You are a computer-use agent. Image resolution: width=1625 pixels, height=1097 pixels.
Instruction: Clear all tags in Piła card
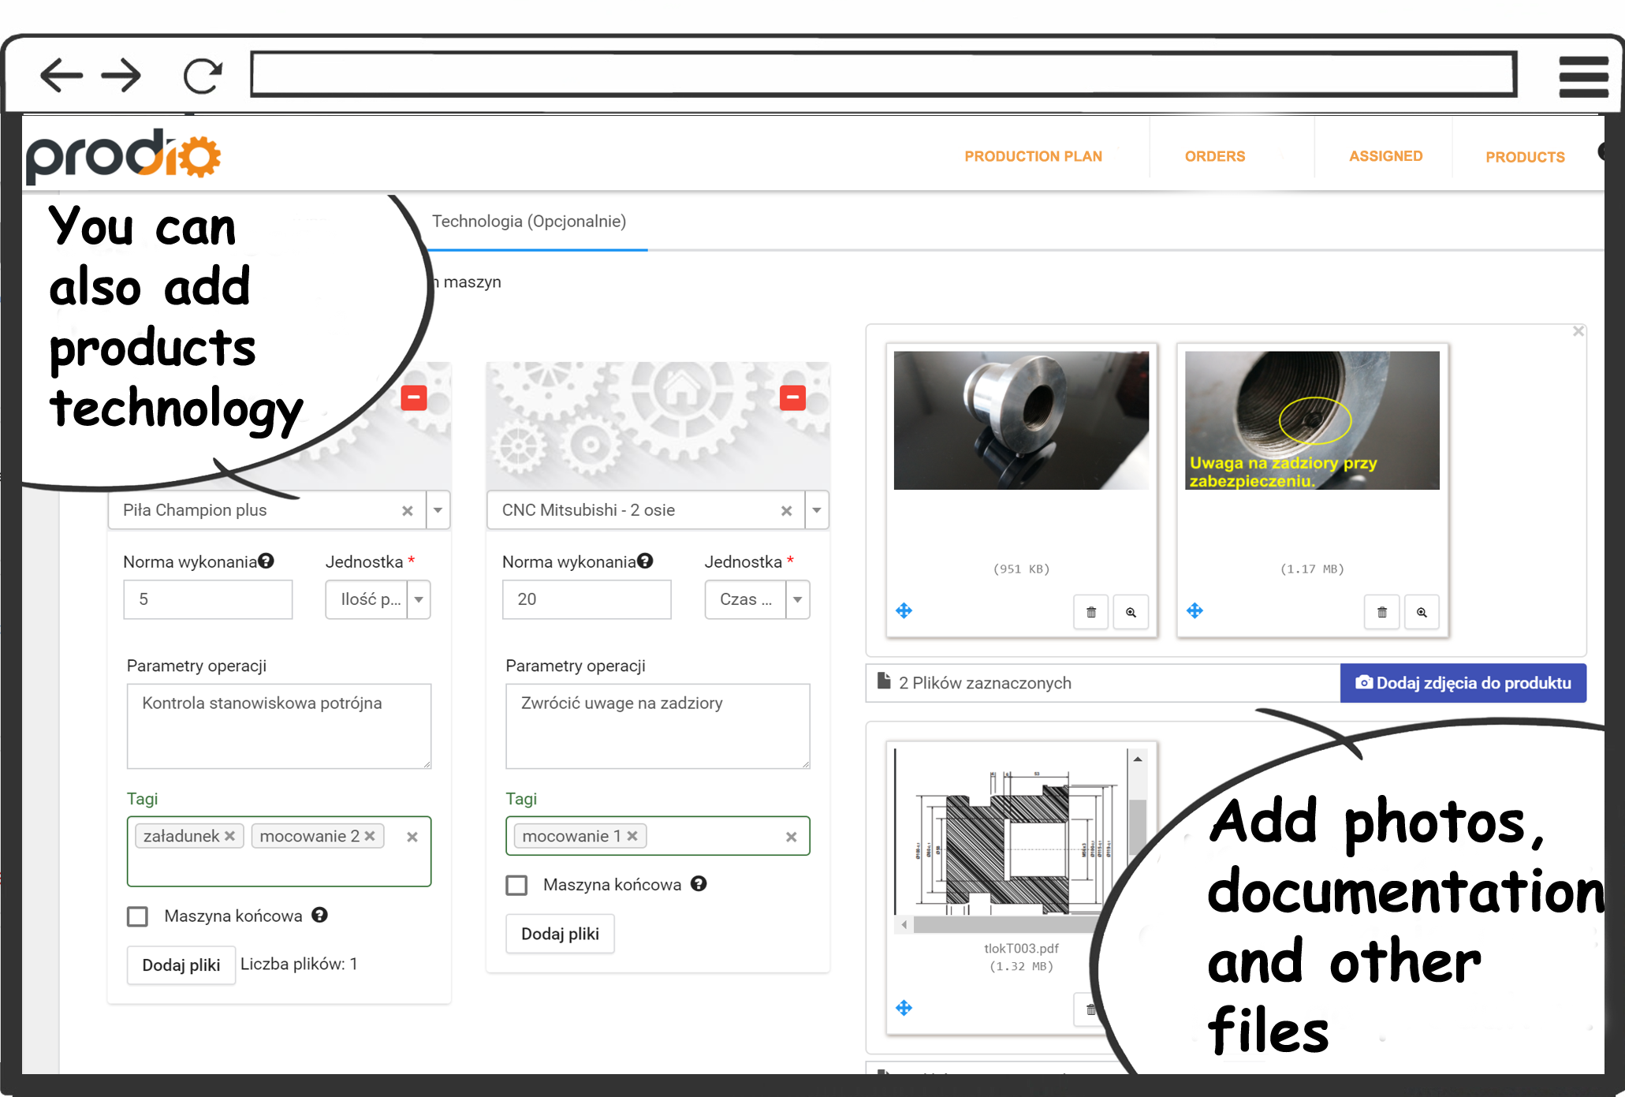tap(412, 837)
